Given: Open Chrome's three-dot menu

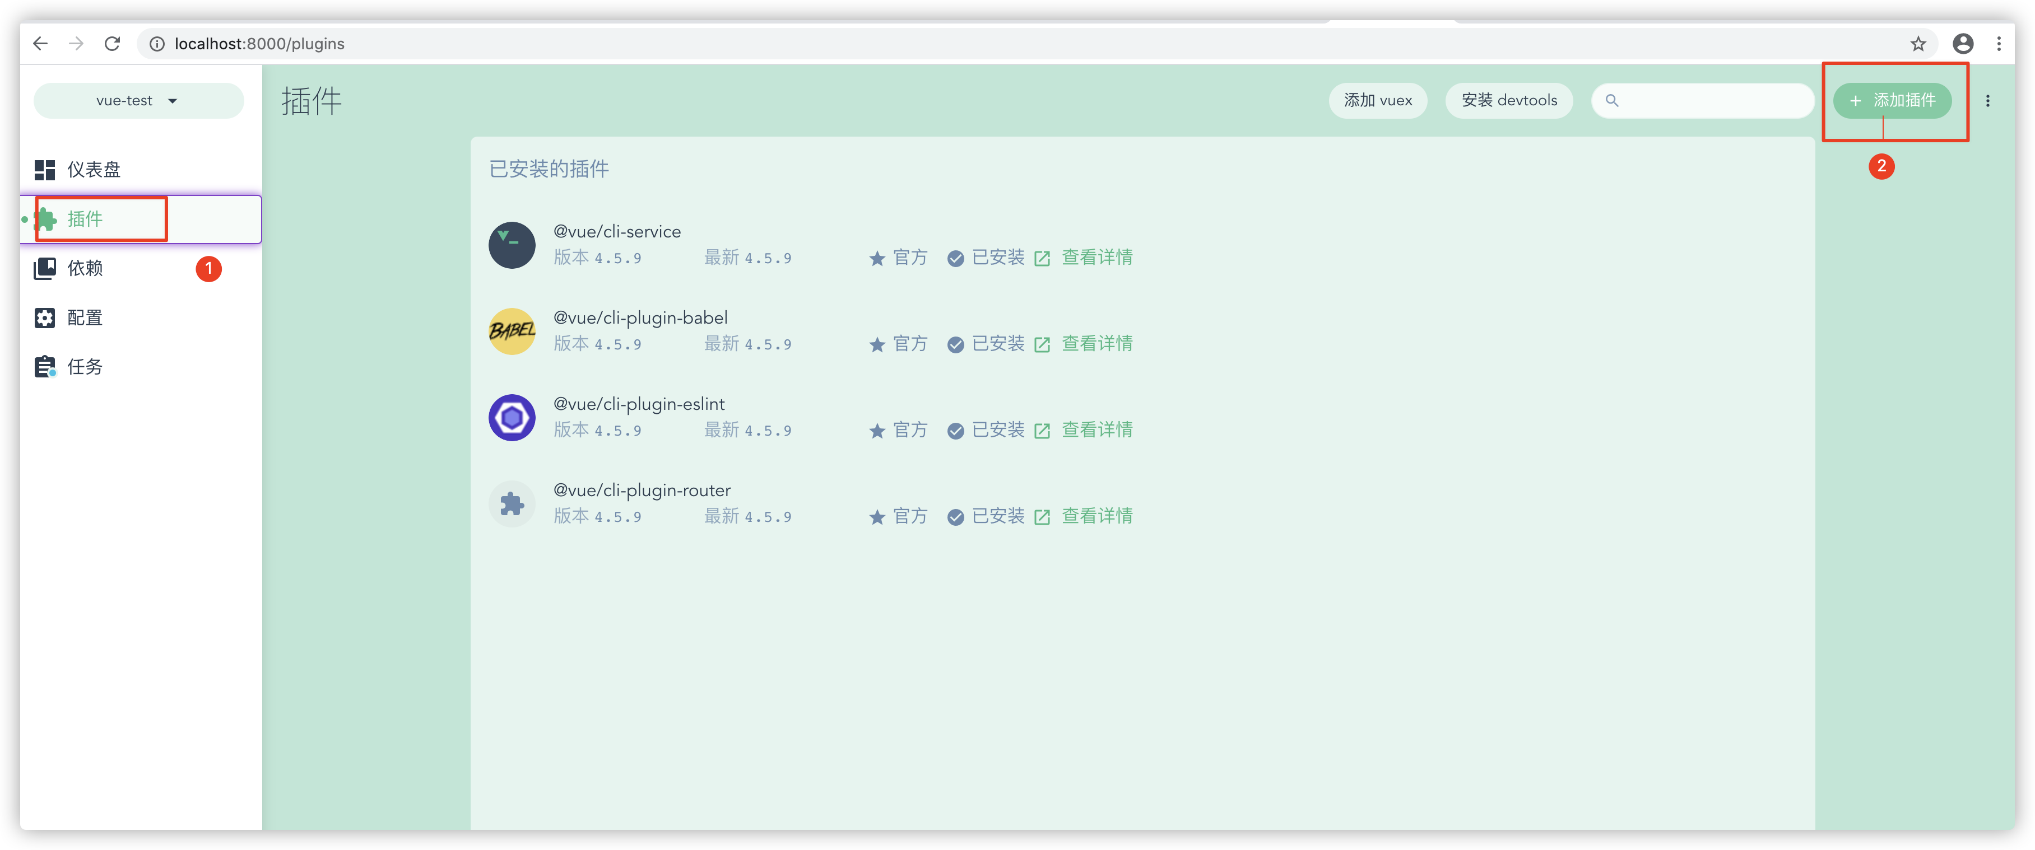Looking at the screenshot, I should pyautogui.click(x=1999, y=44).
